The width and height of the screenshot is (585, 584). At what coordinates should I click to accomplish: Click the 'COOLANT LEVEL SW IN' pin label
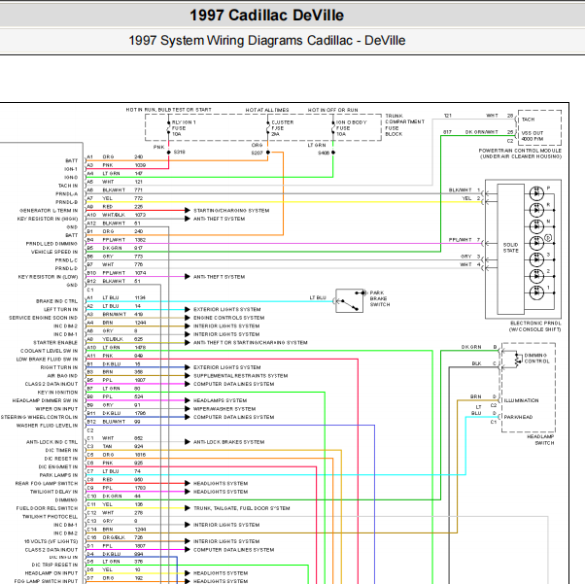(50, 351)
